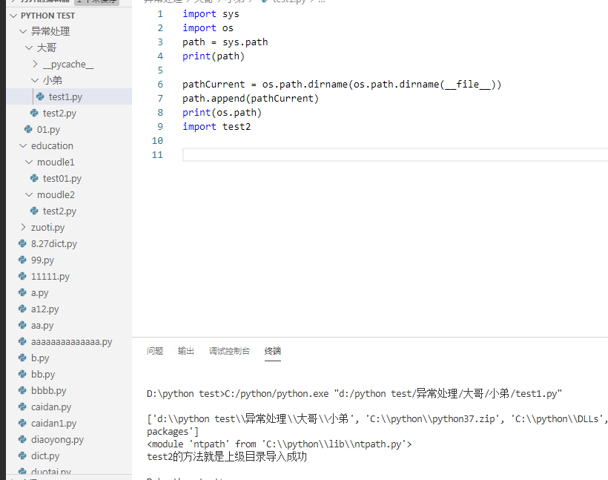Click Python icon next to 8.27dict.py

[x=22, y=243]
